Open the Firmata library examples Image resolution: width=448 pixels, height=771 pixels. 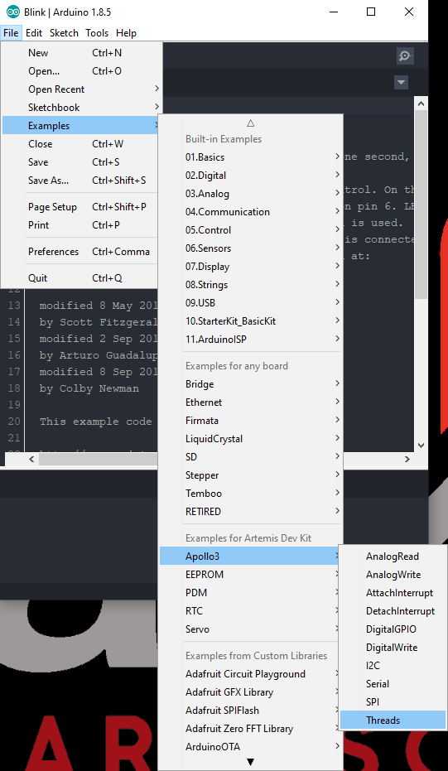tap(250, 421)
